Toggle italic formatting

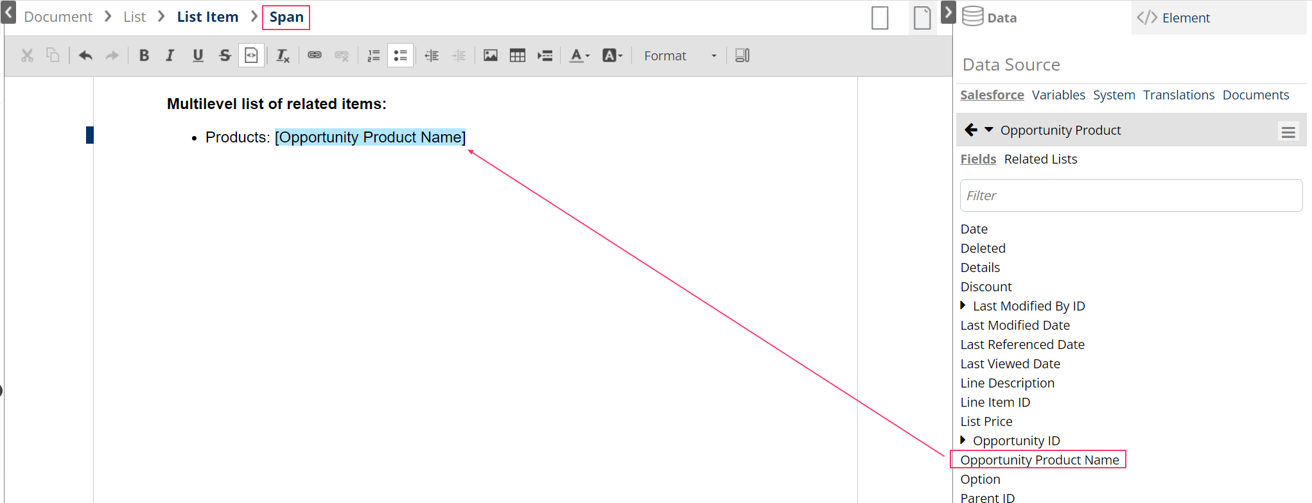pos(170,56)
